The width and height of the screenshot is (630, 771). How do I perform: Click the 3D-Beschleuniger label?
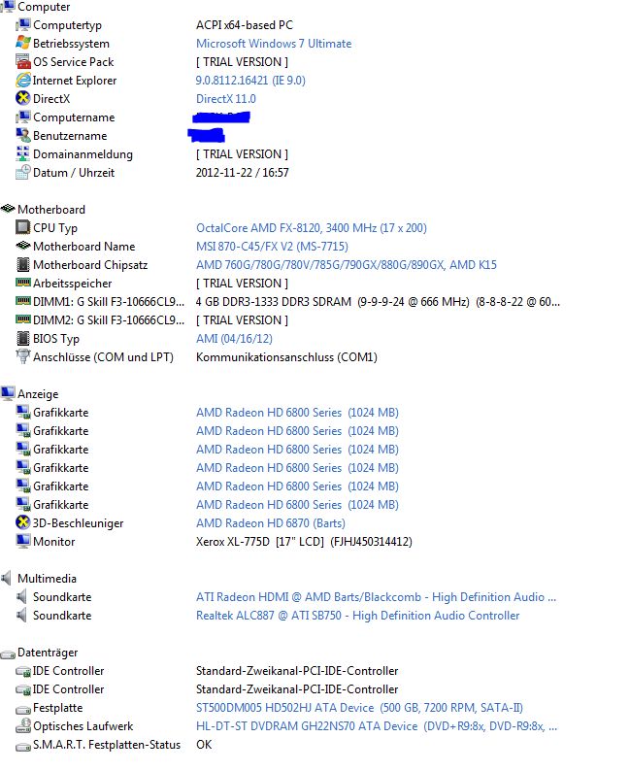tap(78, 523)
